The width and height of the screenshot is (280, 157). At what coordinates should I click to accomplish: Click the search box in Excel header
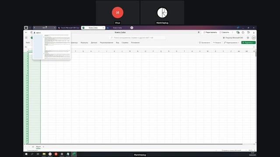click(137, 38)
